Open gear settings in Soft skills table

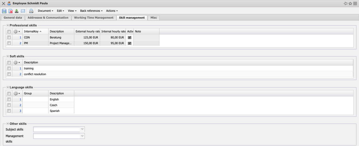tap(17, 62)
